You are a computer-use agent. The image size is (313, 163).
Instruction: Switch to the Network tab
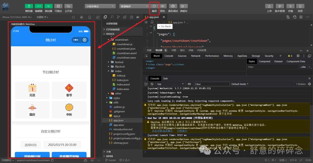196,56
